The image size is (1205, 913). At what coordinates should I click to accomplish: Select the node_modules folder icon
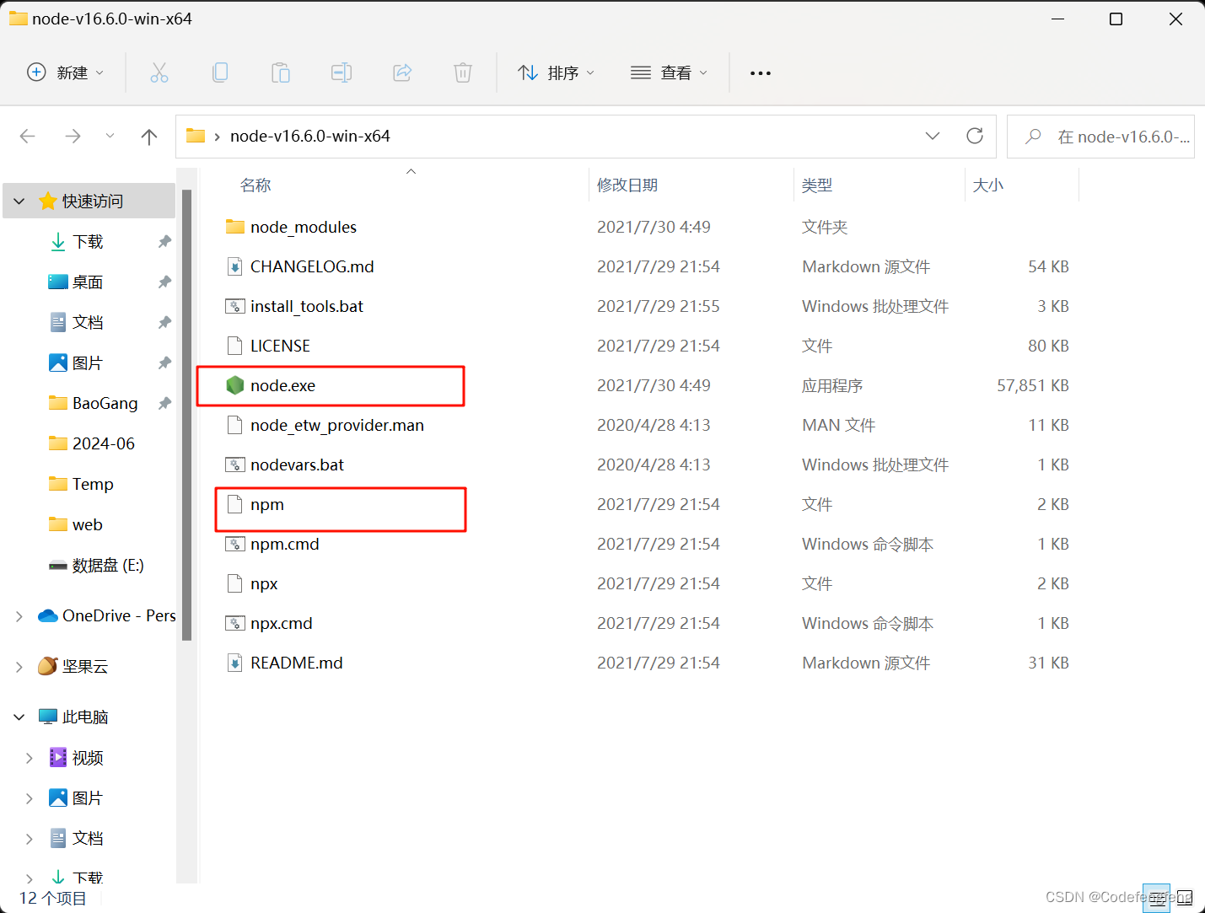[x=235, y=227]
